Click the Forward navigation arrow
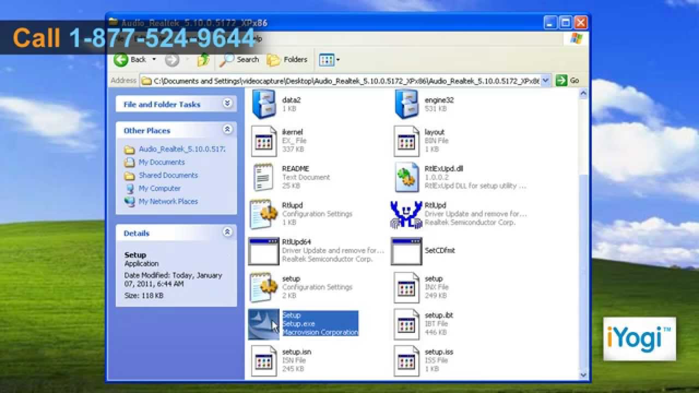The height and width of the screenshot is (393, 699). coord(172,60)
